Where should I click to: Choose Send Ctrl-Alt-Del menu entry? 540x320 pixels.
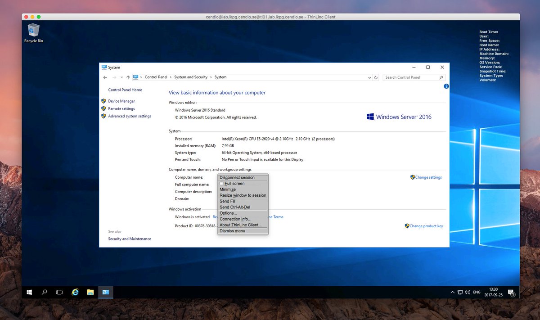pyautogui.click(x=243, y=207)
